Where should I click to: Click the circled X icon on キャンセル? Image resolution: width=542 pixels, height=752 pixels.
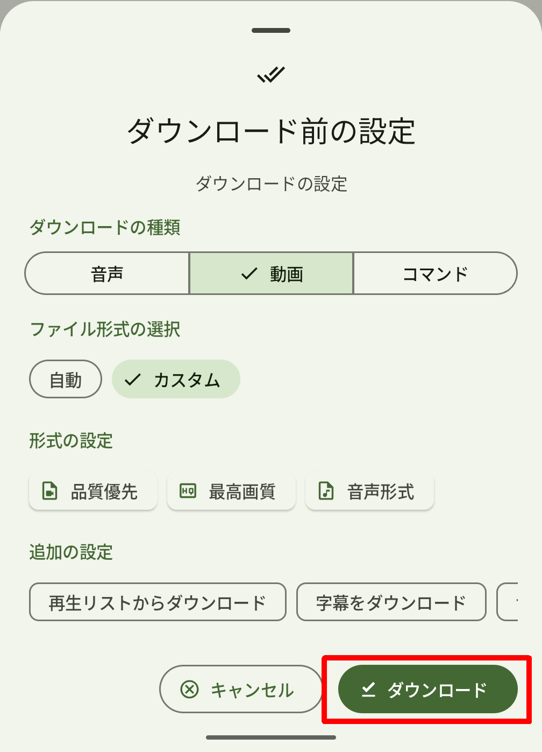click(189, 689)
